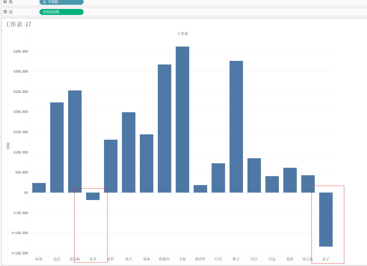
Task: Select the 子类别 pill on columns shelf
Action: (x=61, y=2)
